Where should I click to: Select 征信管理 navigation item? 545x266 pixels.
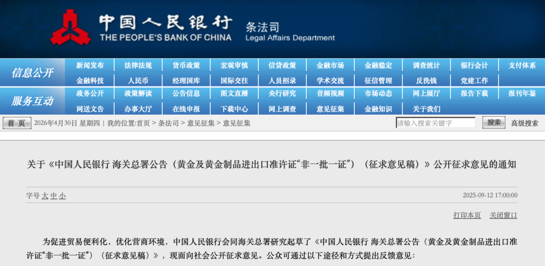(x=378, y=80)
